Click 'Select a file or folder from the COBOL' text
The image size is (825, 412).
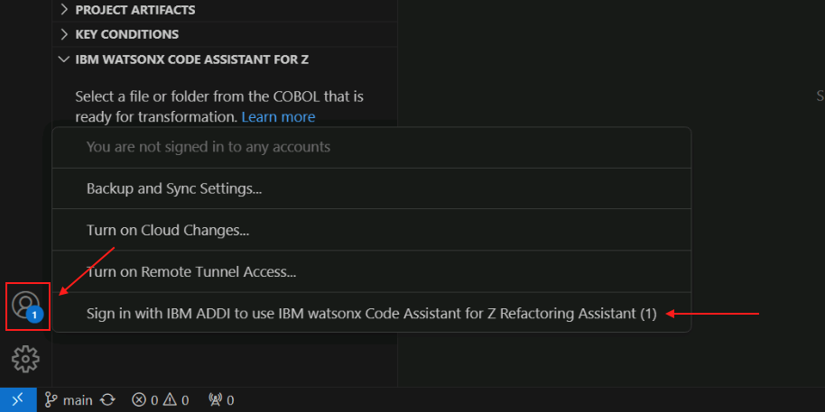click(x=198, y=96)
